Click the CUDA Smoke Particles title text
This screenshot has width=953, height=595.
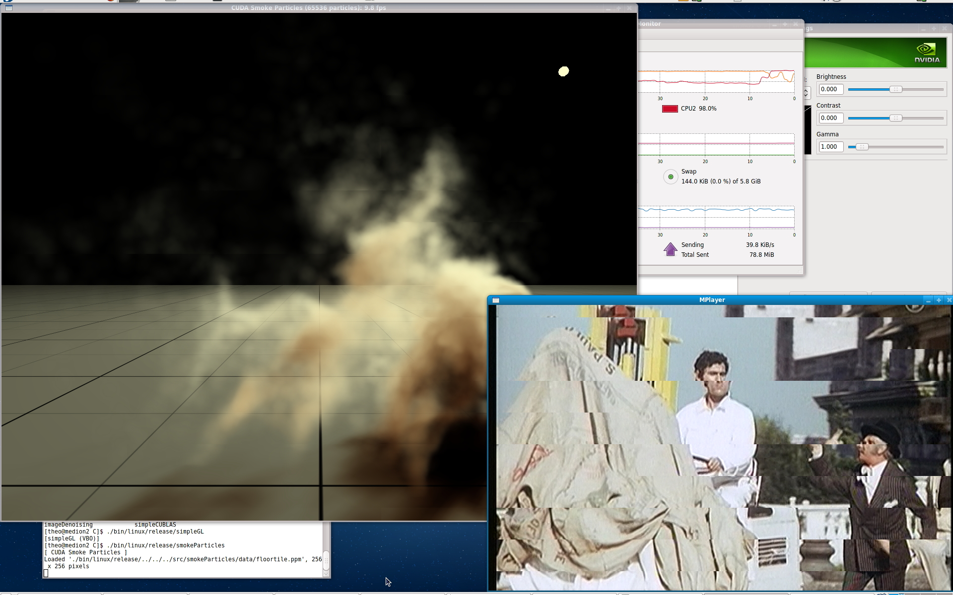tap(308, 8)
